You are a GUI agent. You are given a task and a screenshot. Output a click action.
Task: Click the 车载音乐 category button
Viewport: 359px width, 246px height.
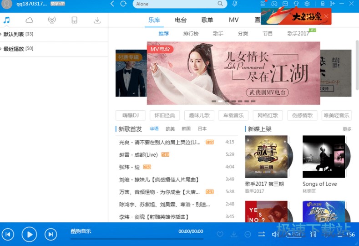pos(233,115)
